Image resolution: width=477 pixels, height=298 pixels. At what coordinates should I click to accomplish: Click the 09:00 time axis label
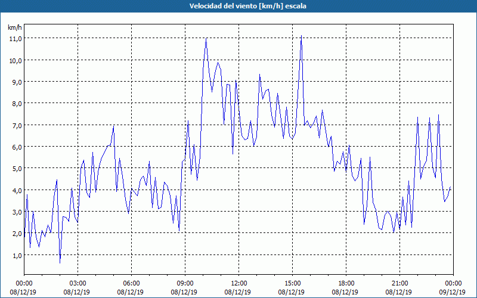pos(185,284)
